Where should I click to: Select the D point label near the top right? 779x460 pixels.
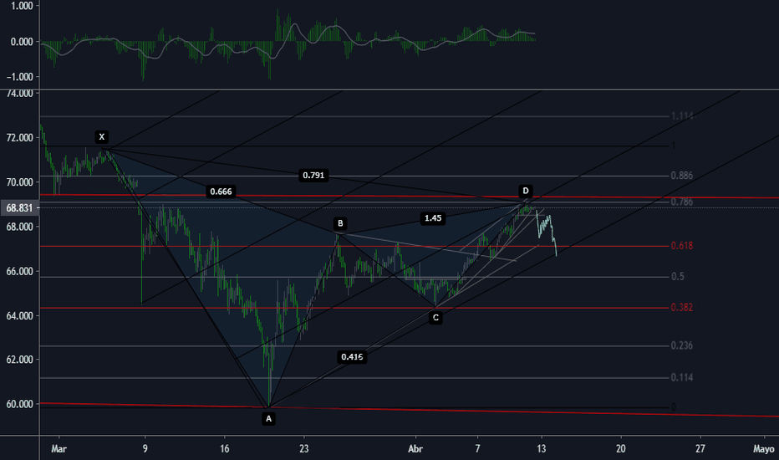click(x=526, y=191)
